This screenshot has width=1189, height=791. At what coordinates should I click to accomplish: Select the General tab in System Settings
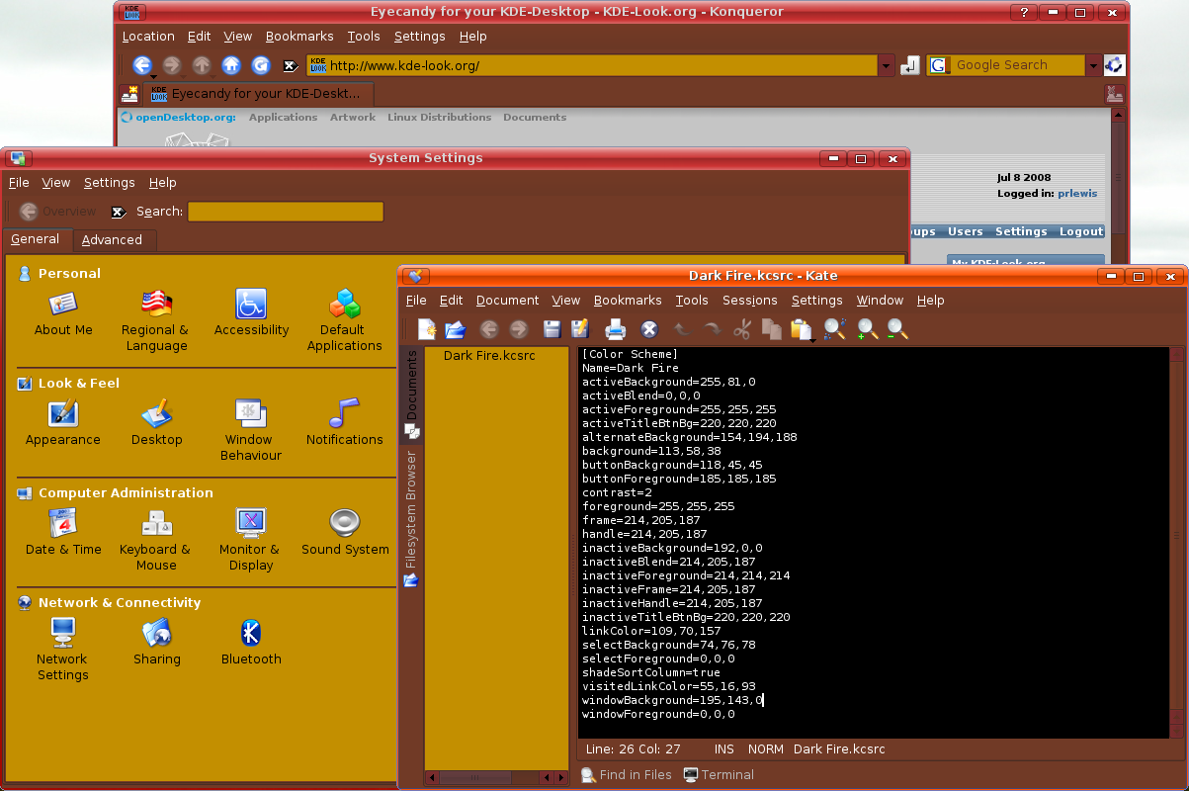coord(36,239)
